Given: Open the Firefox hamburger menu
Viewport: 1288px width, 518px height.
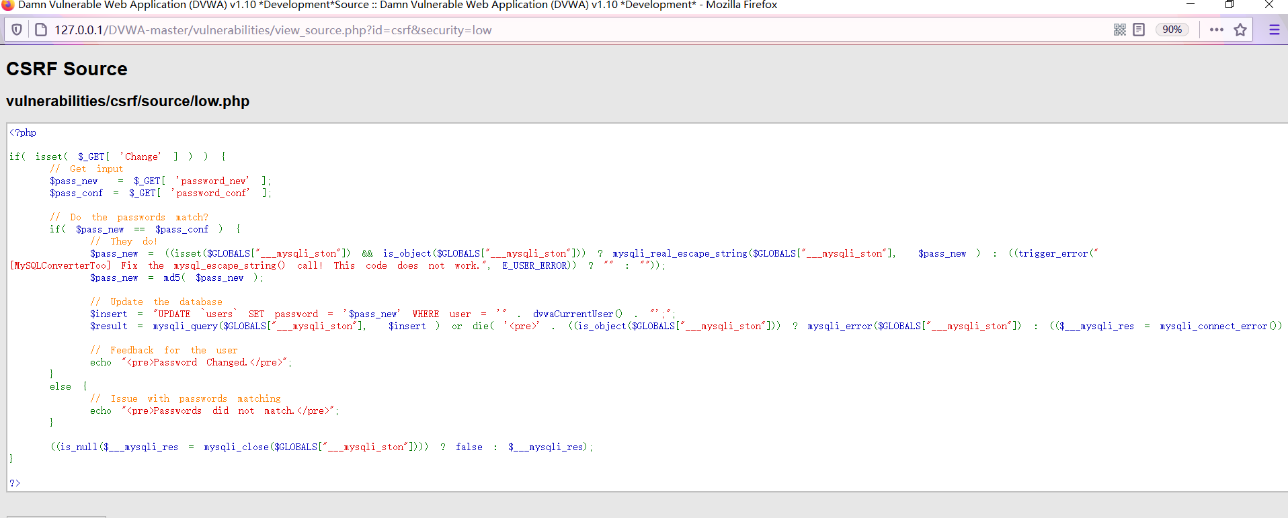Looking at the screenshot, I should [1274, 30].
